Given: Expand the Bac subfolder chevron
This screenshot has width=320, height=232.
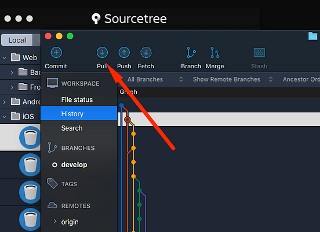Looking at the screenshot, I should point(12,72).
